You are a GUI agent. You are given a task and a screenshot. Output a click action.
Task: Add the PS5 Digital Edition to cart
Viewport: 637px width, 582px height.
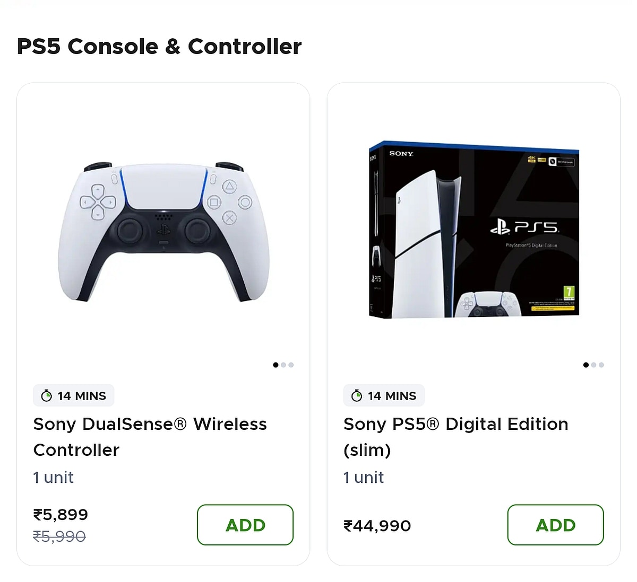click(x=555, y=525)
